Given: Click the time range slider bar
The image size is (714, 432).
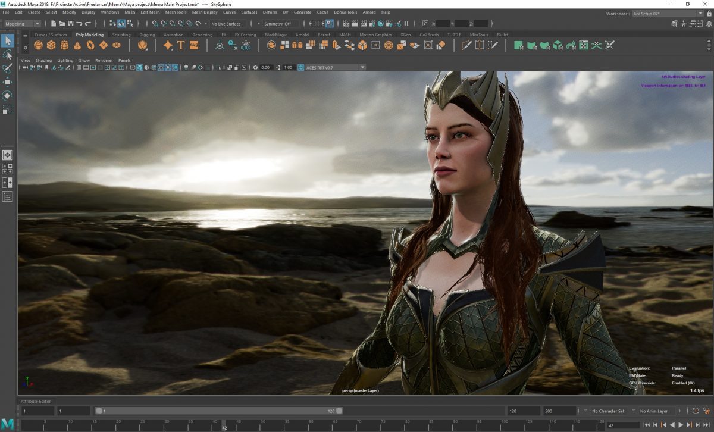Looking at the screenshot, I should tap(219, 411).
